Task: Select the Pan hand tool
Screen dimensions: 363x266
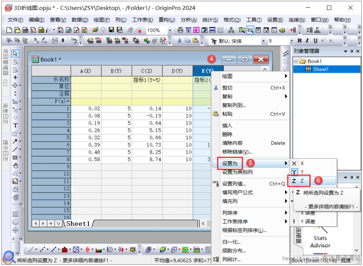Action: [x=15, y=166]
